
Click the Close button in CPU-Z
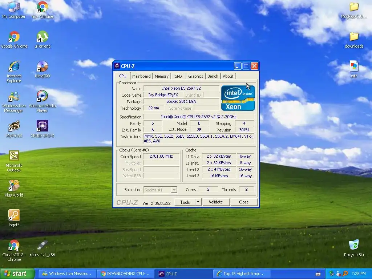point(244,202)
